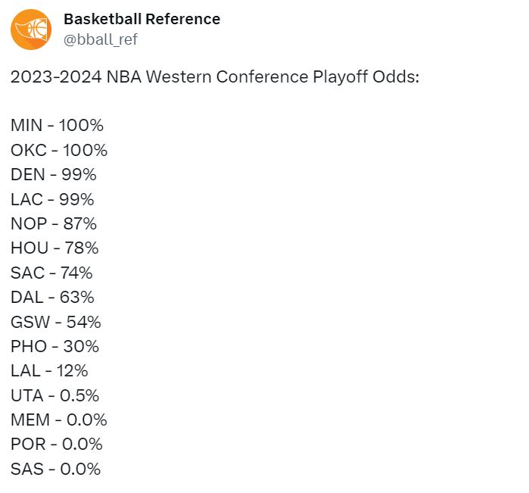Open the Basketball Reference display name

coord(142,19)
